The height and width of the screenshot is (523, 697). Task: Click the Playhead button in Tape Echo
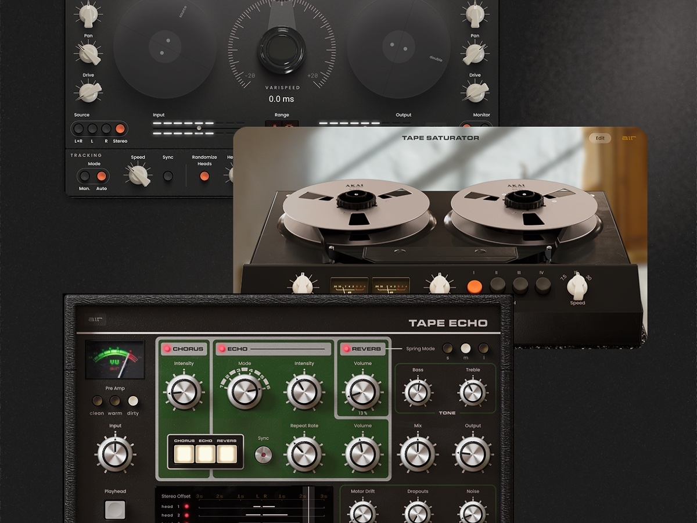coord(115,510)
